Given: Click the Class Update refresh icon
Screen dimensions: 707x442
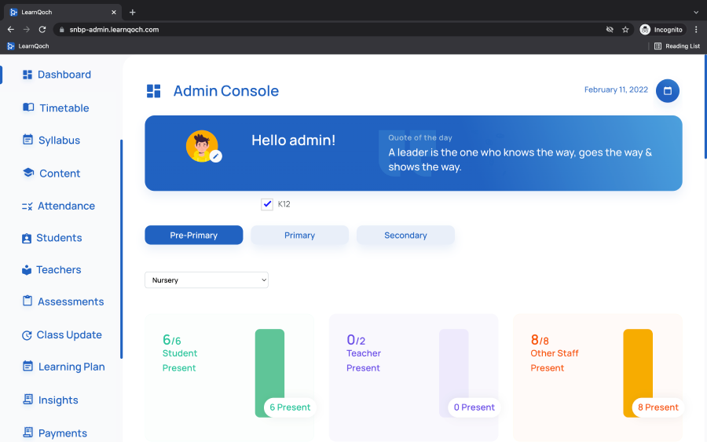Looking at the screenshot, I should pyautogui.click(x=27, y=335).
